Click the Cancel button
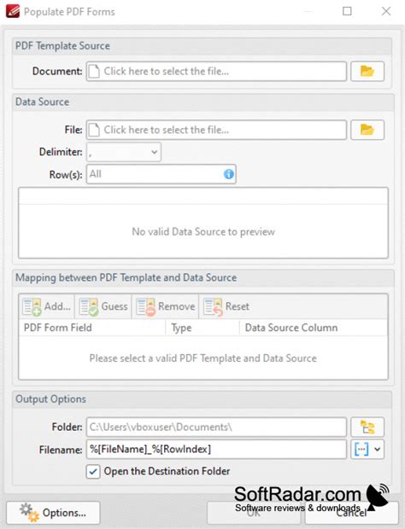 [x=351, y=513]
